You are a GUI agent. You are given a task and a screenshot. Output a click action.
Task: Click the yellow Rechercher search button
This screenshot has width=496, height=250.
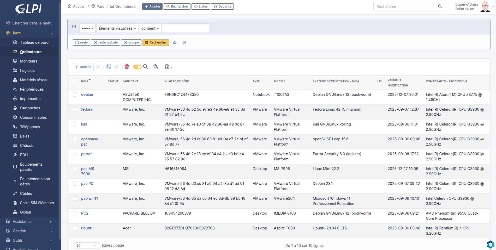coord(156,42)
